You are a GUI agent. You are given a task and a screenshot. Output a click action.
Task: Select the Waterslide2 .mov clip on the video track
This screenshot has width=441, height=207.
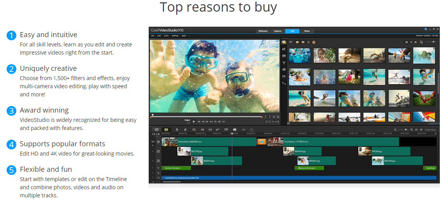coord(209,142)
